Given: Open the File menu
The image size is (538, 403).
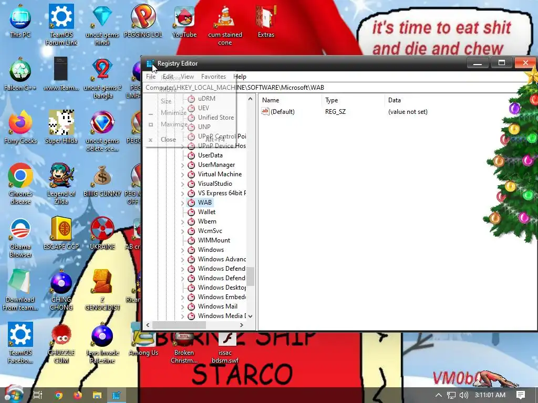Looking at the screenshot, I should (151, 77).
